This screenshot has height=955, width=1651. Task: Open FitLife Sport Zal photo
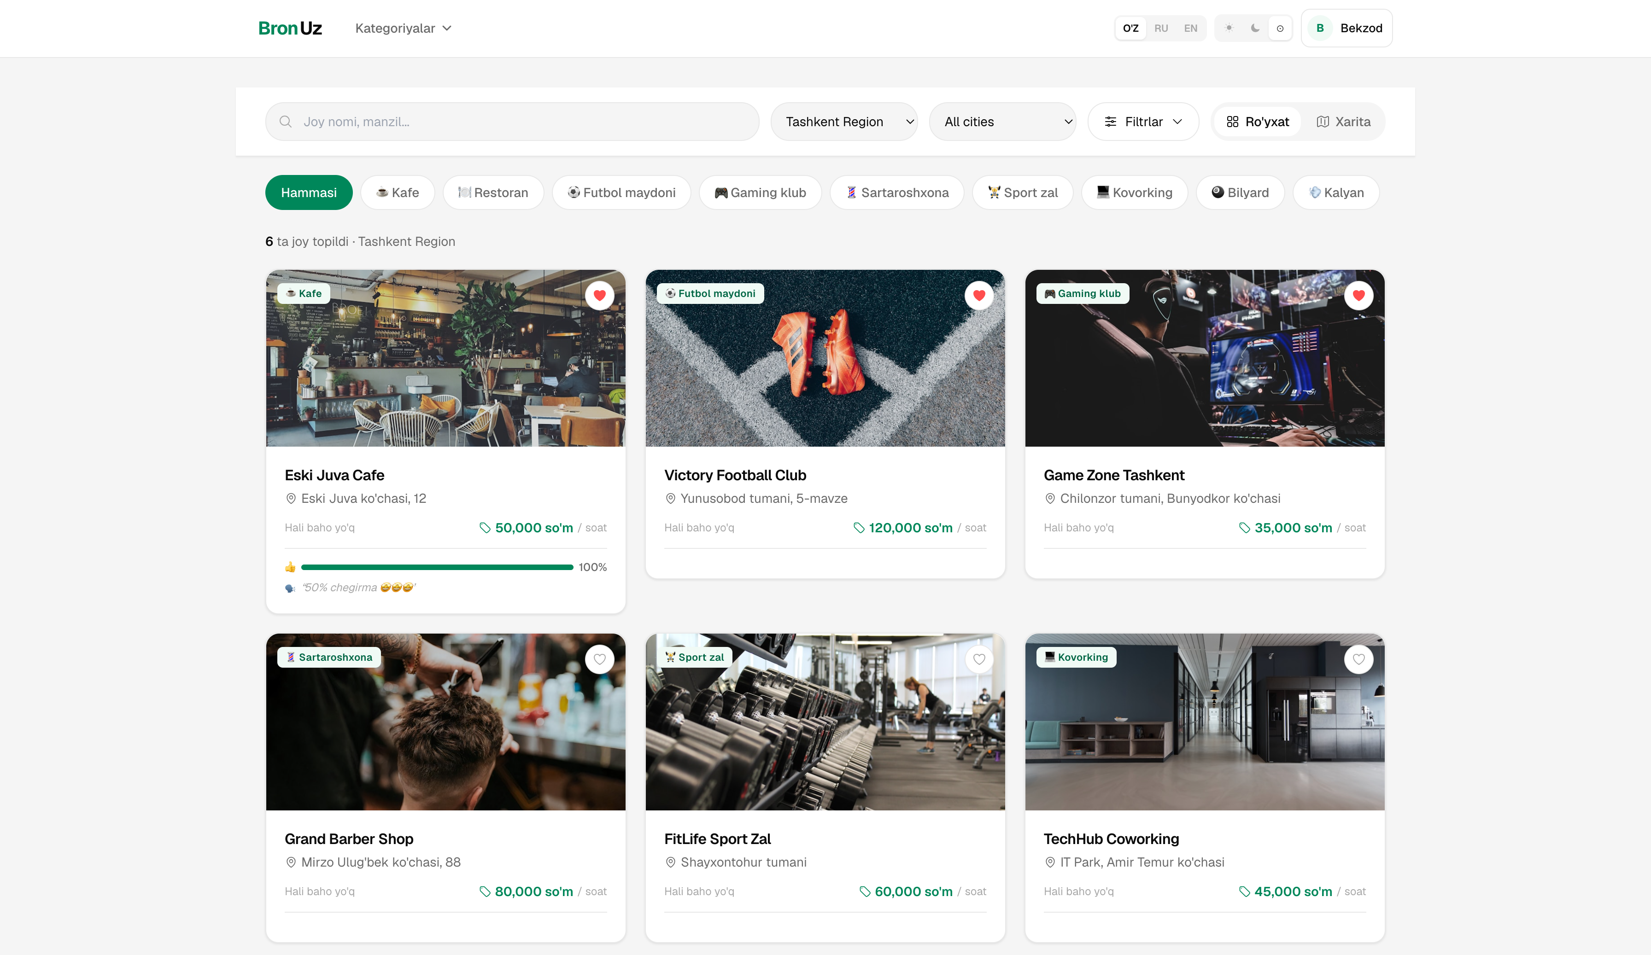tap(825, 722)
